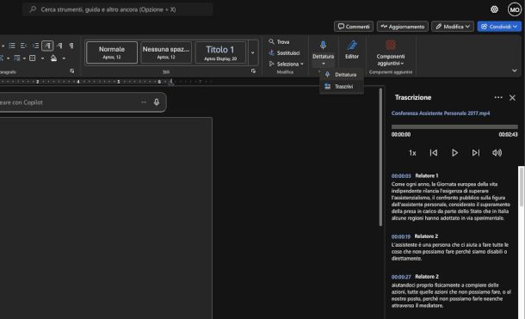The width and height of the screenshot is (525, 319).
Task: Increase paragraph indent
Action: (35, 46)
